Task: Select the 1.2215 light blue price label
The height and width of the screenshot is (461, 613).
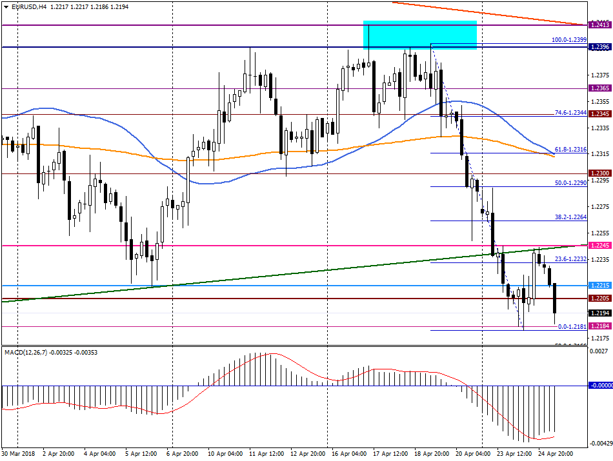Action: (599, 286)
